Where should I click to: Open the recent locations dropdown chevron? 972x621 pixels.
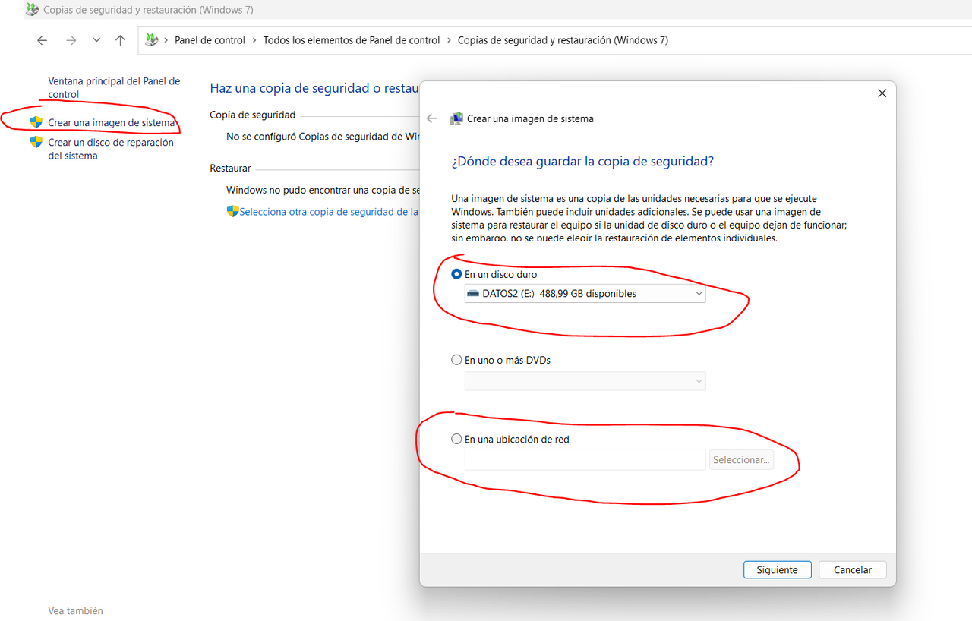tap(96, 40)
